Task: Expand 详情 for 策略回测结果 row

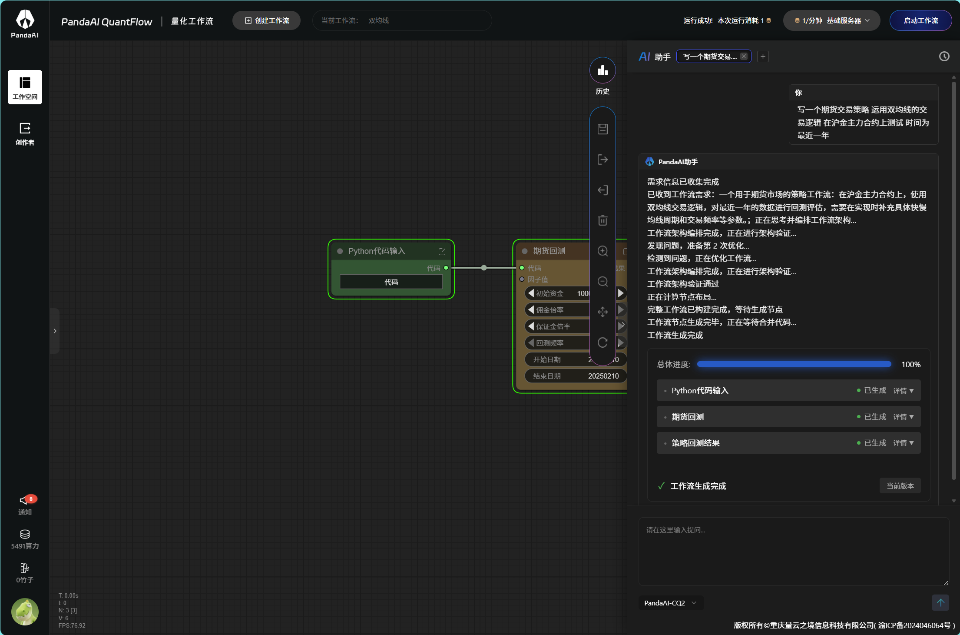Action: click(x=904, y=443)
